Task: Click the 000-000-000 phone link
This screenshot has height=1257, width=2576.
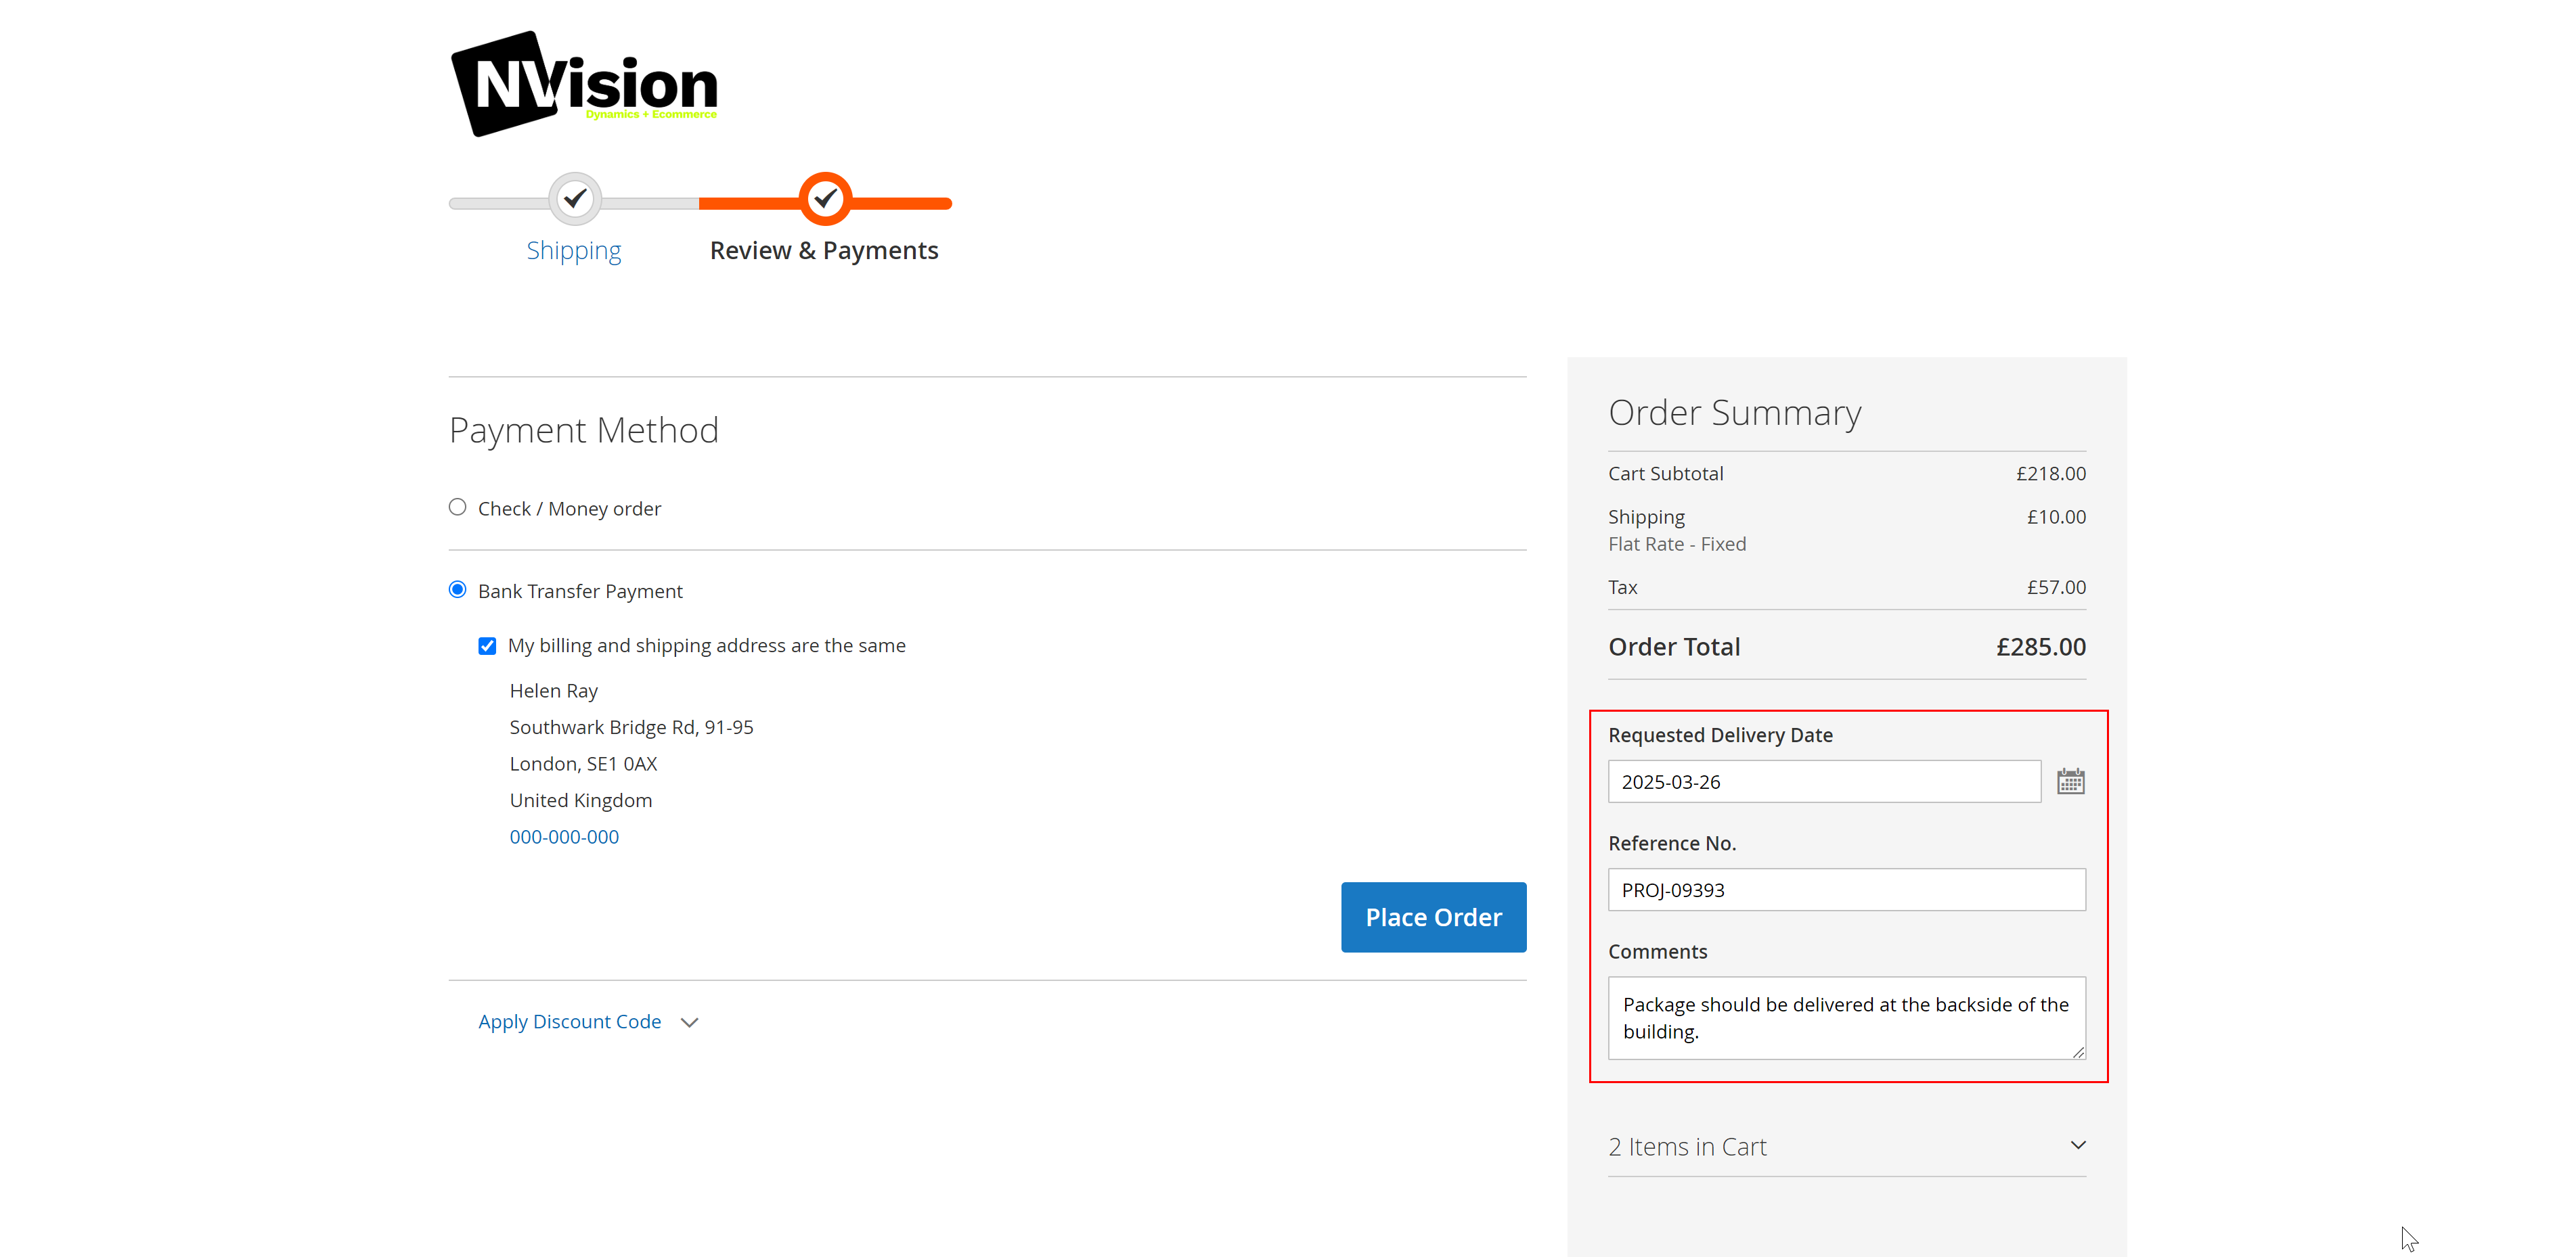Action: coord(564,836)
